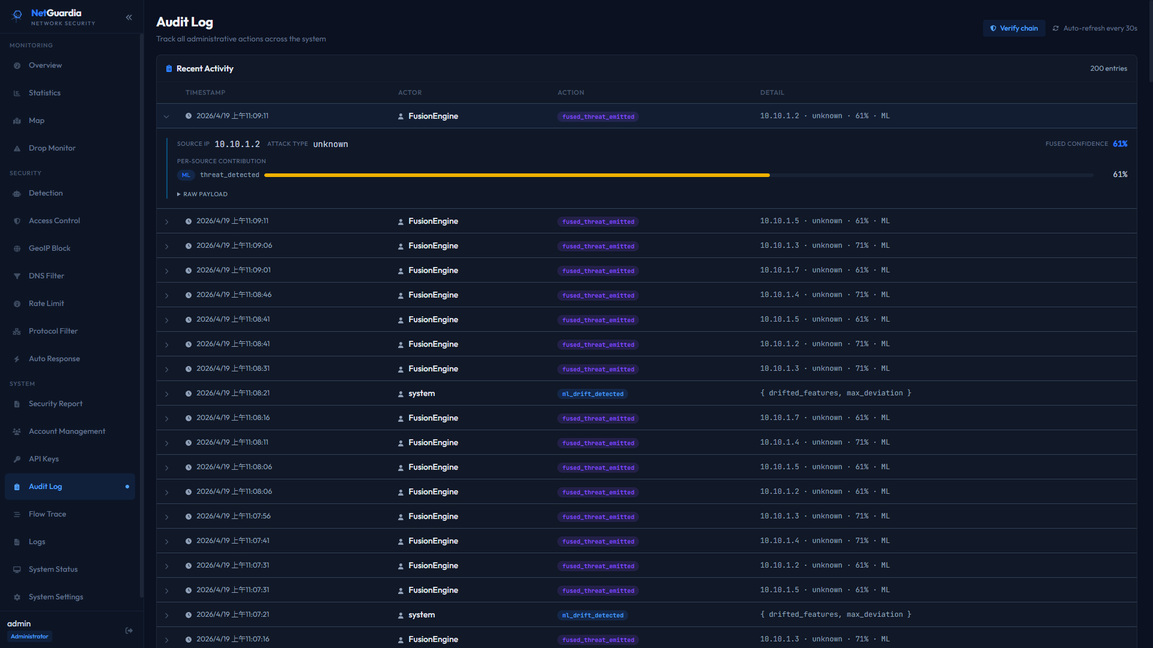1153x648 pixels.
Task: Click the Overview sidebar icon
Action: [17, 66]
